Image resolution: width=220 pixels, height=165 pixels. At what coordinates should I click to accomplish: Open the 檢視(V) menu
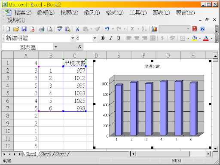click(x=69, y=12)
